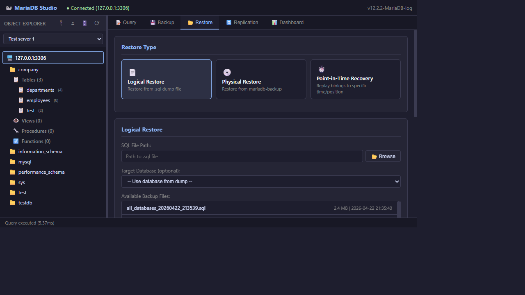
Task: Choose the Logical Restore type card
Action: [167, 79]
